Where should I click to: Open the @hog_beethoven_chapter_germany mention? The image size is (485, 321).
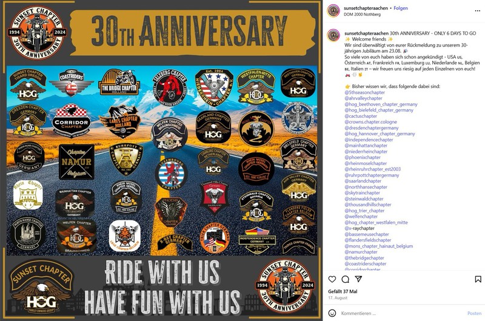tap(381, 104)
